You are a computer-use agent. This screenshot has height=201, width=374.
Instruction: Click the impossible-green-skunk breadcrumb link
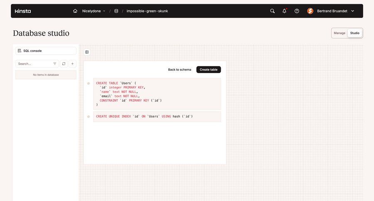tap(147, 11)
